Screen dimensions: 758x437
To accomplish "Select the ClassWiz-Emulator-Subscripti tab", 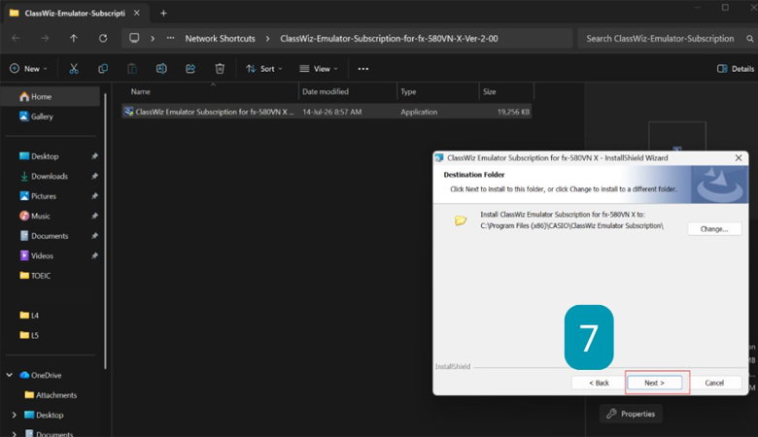I will [74, 13].
